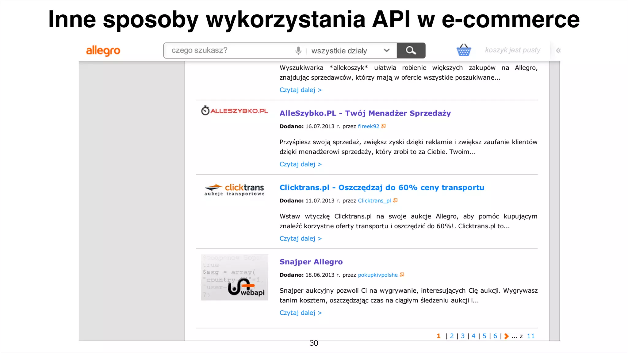Open fireek92 profile external icon
Screen dimensions: 628x353
point(383,126)
